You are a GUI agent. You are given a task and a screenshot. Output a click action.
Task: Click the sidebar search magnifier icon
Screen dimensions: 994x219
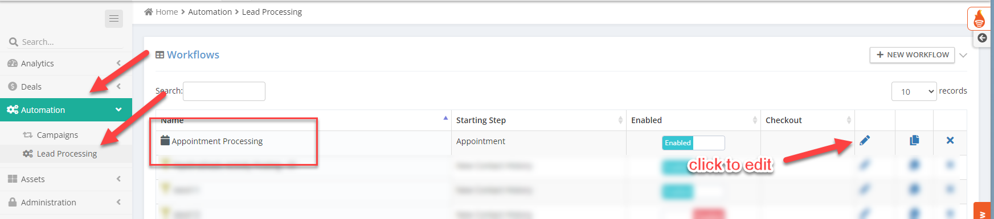(14, 42)
